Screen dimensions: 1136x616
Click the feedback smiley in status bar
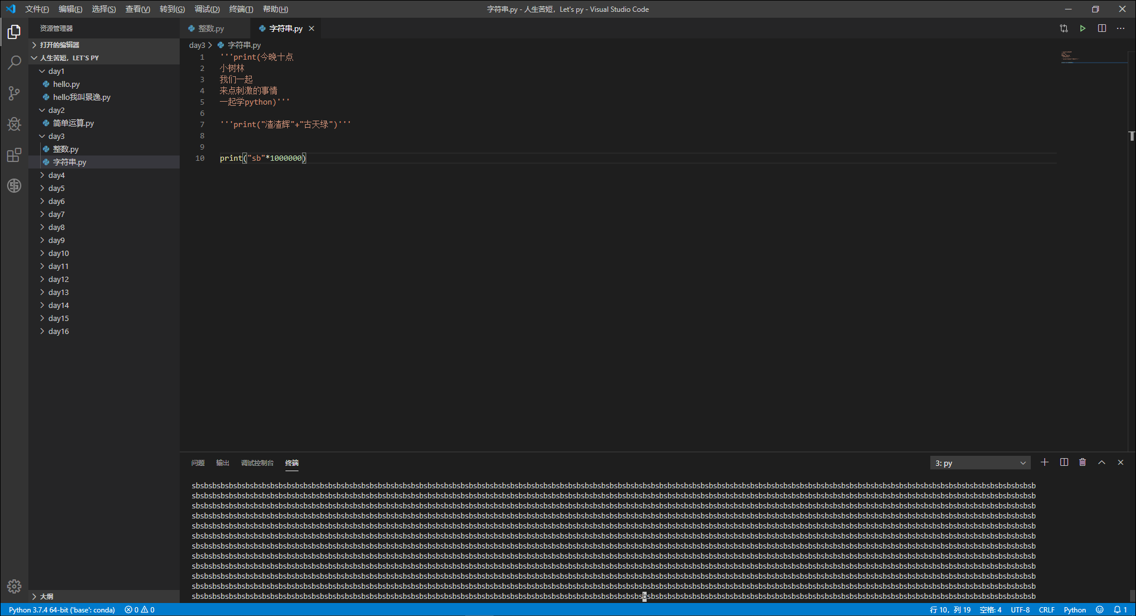click(x=1099, y=609)
